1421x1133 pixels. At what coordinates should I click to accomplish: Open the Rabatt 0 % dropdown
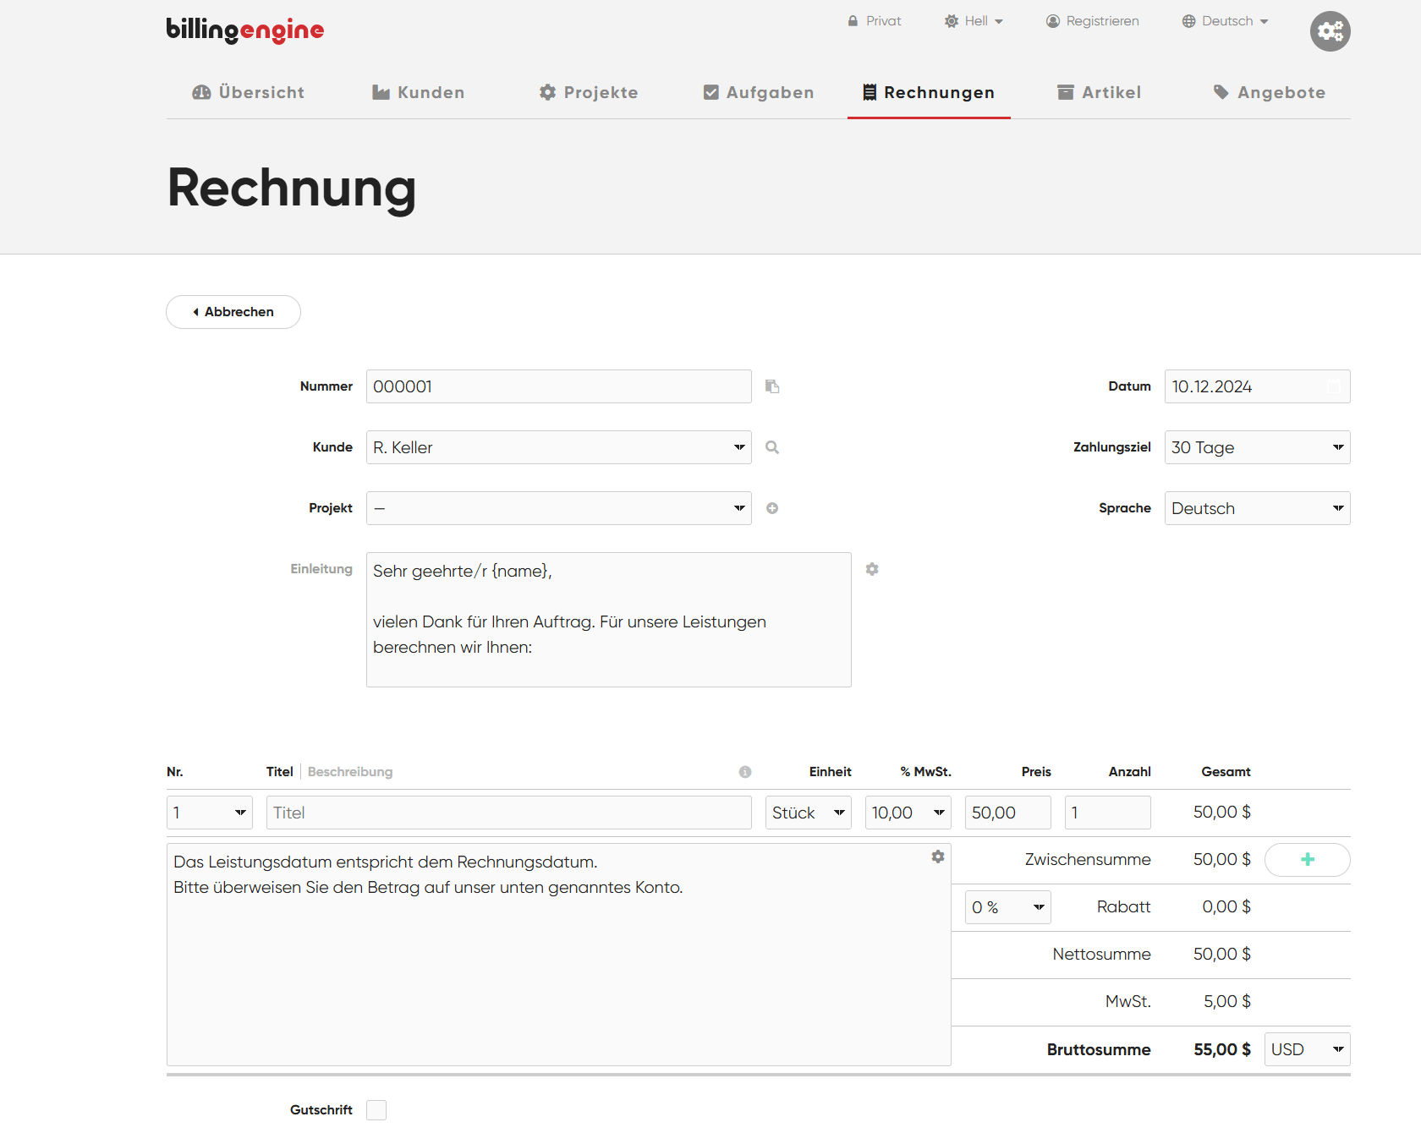pyautogui.click(x=1008, y=907)
